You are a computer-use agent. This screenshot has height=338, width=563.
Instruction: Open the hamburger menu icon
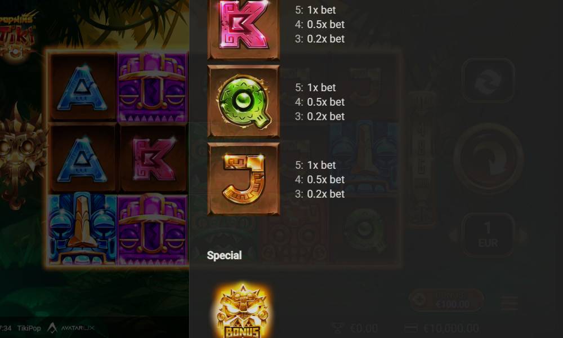coord(510,303)
